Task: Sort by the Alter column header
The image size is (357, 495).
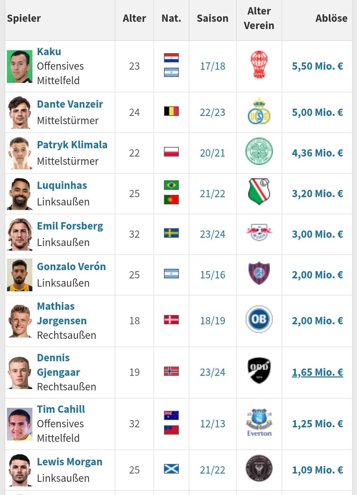Action: pyautogui.click(x=134, y=18)
